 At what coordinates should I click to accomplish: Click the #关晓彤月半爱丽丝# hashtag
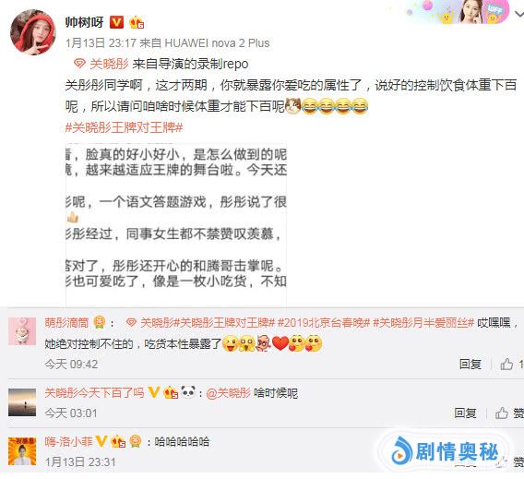click(423, 323)
